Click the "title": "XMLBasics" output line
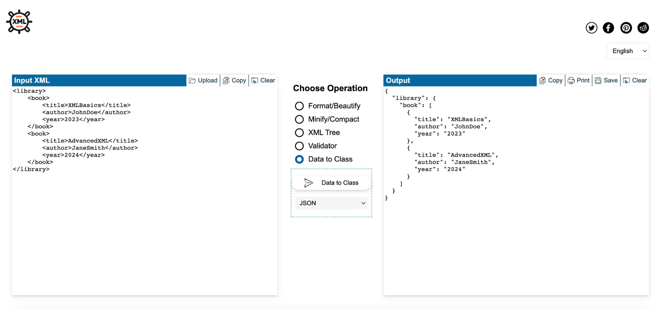The image size is (661, 309). [453, 119]
